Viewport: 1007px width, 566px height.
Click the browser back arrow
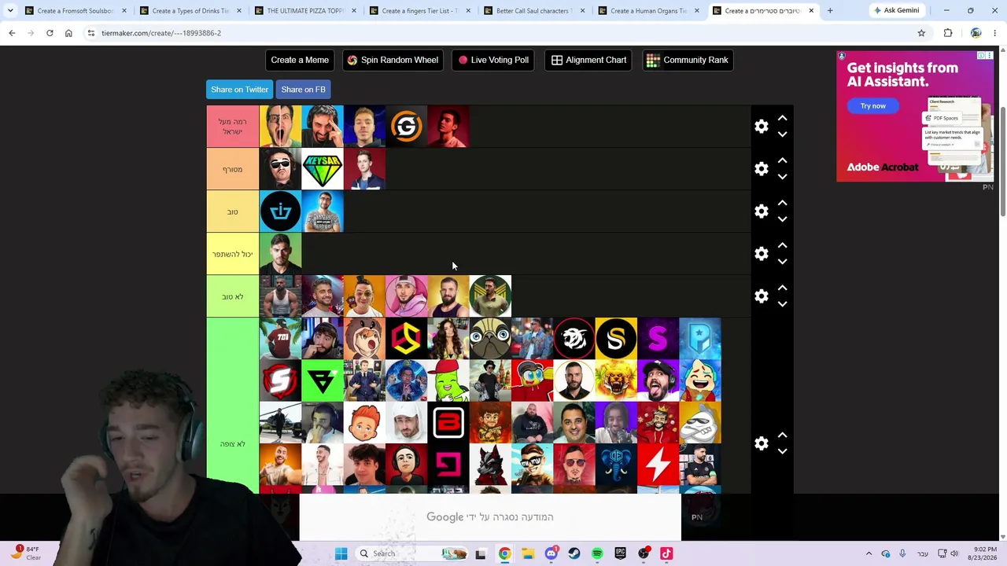pos(12,33)
